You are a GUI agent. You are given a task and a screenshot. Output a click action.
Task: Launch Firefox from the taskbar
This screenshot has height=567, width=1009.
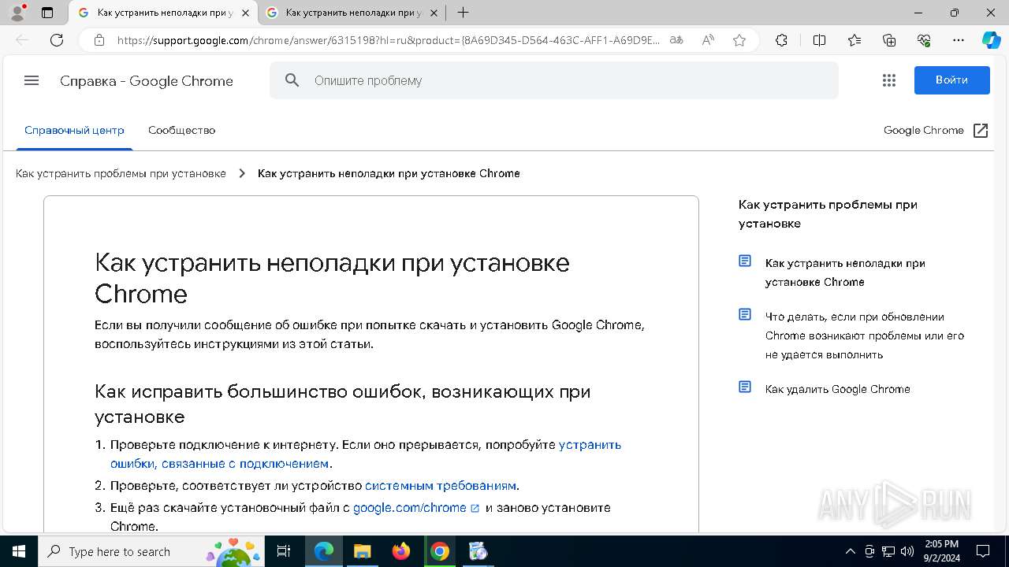(401, 551)
